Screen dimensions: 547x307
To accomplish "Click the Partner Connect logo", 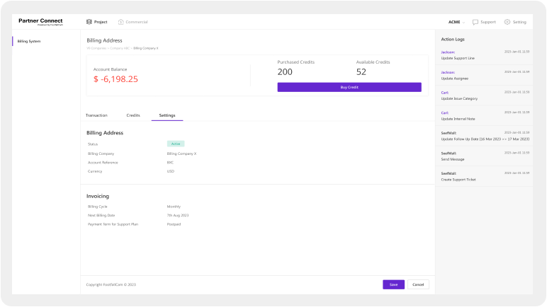I will tap(41, 22).
